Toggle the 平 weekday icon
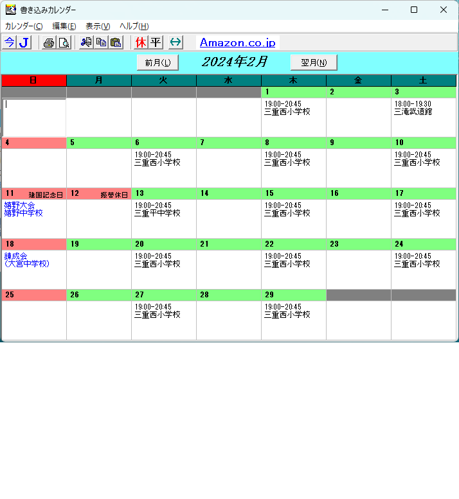The image size is (459, 499). pyautogui.click(x=156, y=42)
